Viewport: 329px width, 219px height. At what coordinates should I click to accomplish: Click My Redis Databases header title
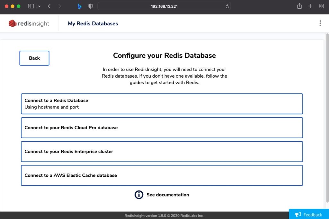click(93, 23)
